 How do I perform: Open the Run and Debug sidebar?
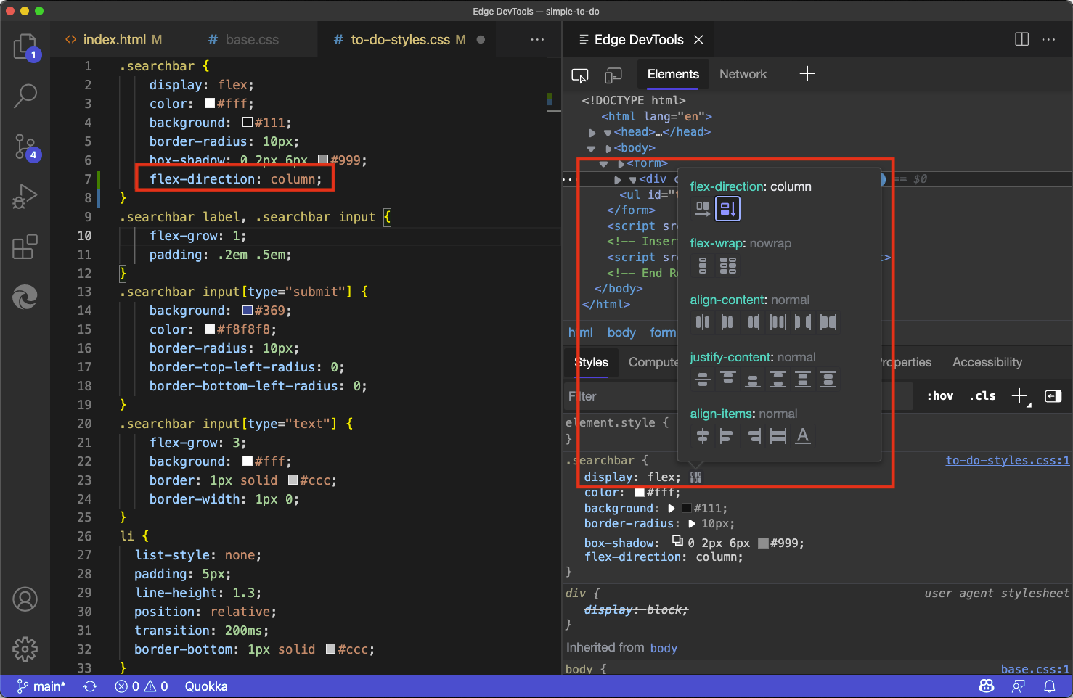[x=25, y=197]
